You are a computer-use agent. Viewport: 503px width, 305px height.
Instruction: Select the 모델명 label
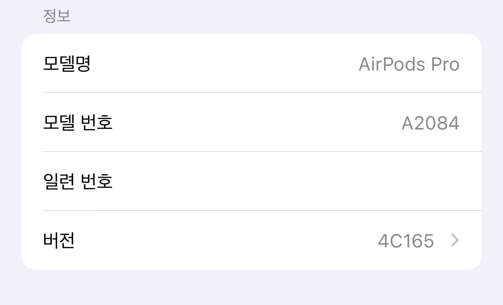67,63
